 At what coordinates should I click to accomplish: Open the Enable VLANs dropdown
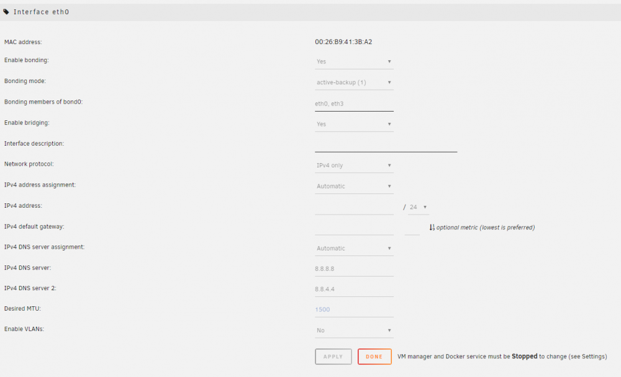tap(354, 330)
